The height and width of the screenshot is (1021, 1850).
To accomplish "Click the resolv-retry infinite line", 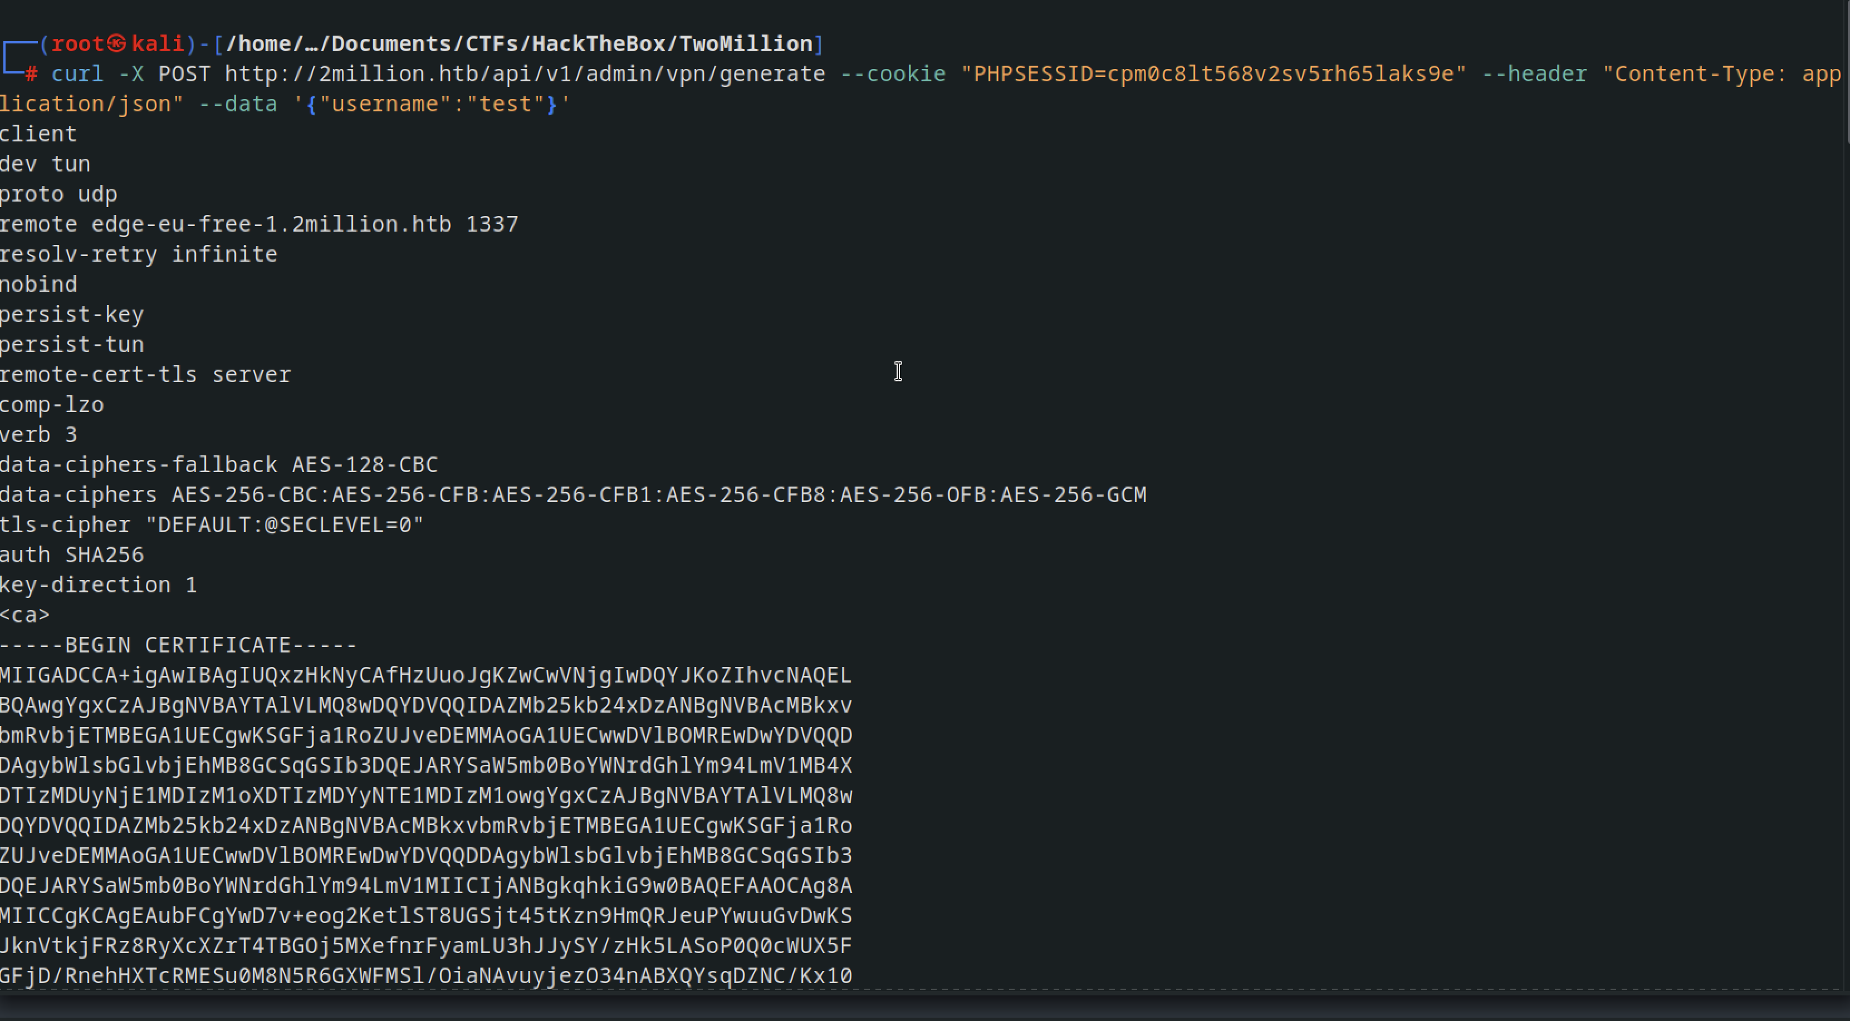I will 139,254.
